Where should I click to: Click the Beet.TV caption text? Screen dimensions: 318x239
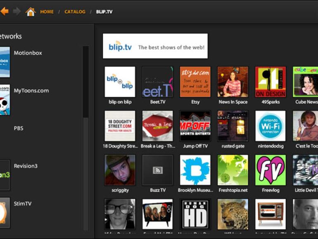(x=158, y=102)
